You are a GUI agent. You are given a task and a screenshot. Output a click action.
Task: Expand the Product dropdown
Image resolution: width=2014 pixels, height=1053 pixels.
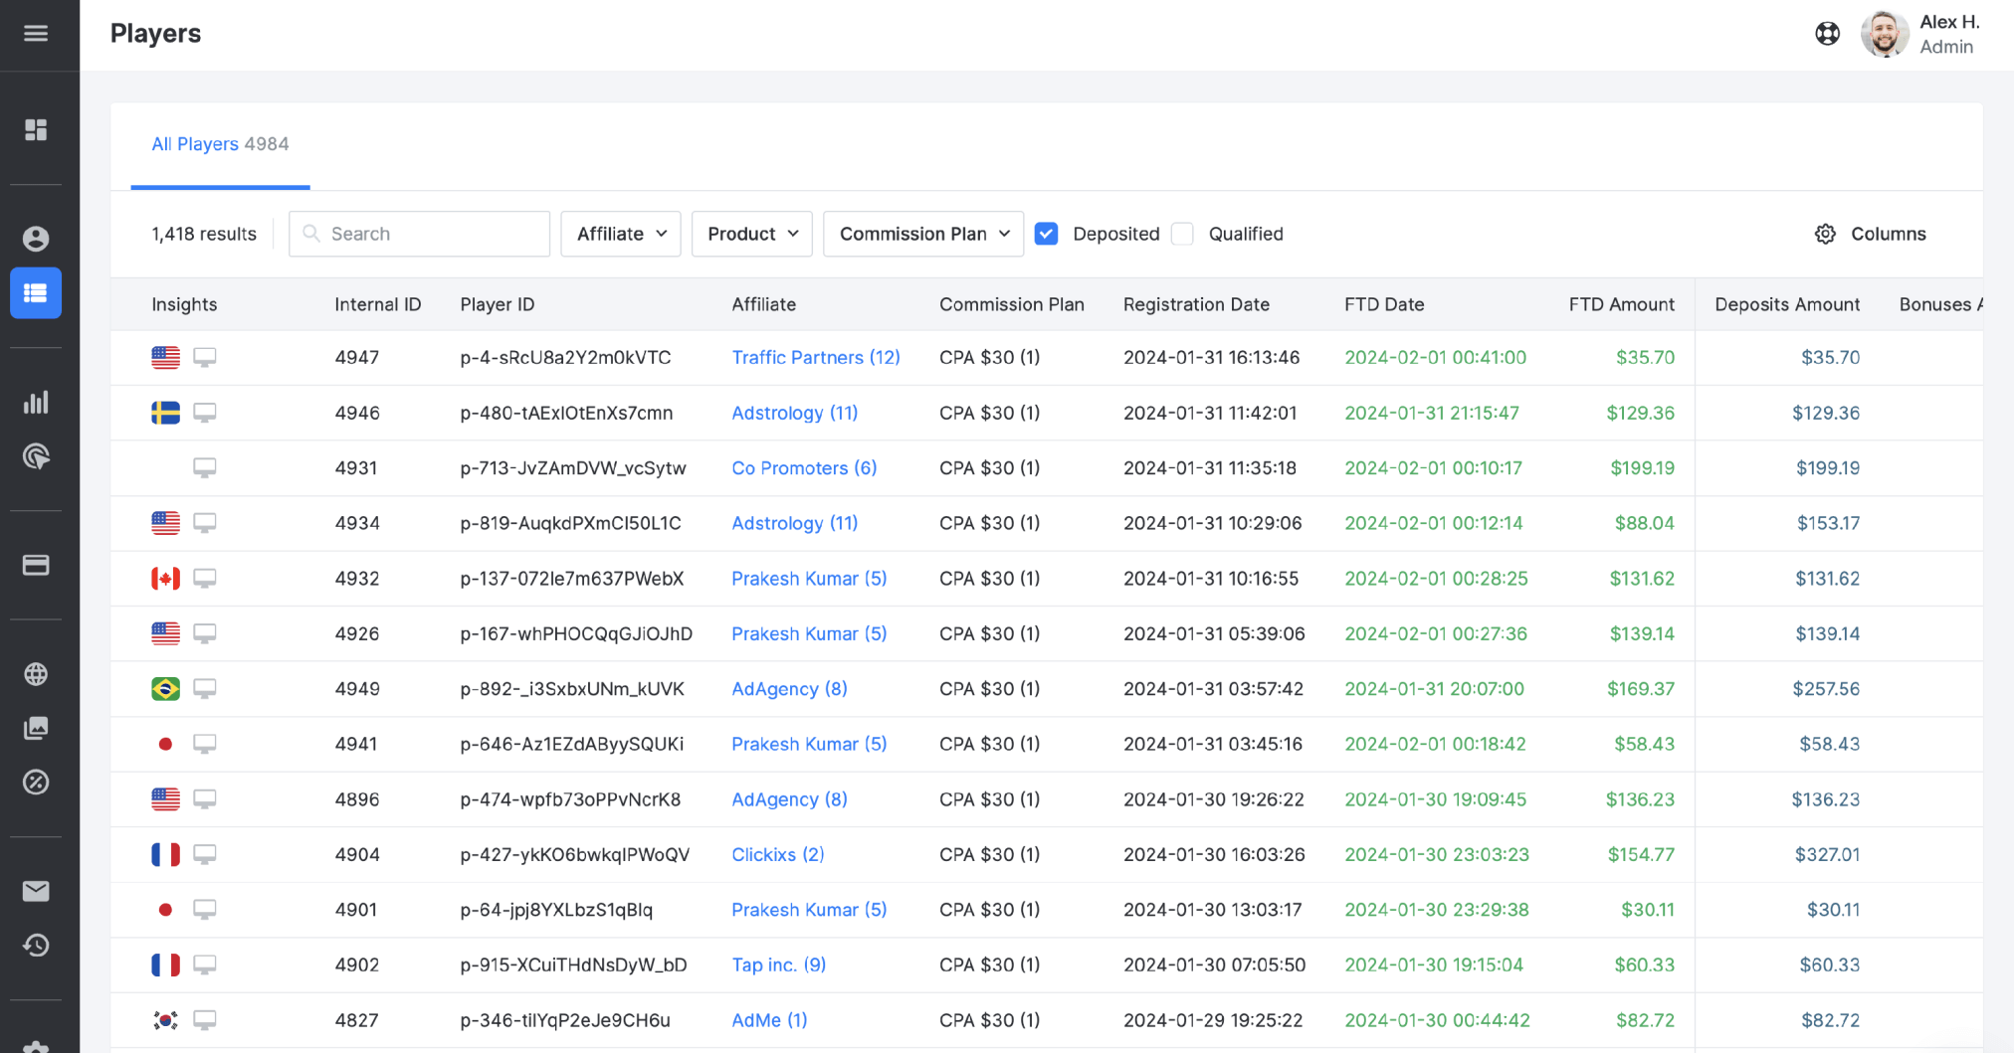(751, 234)
